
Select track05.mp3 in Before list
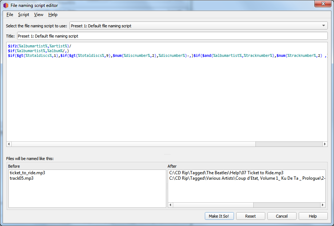22,178
